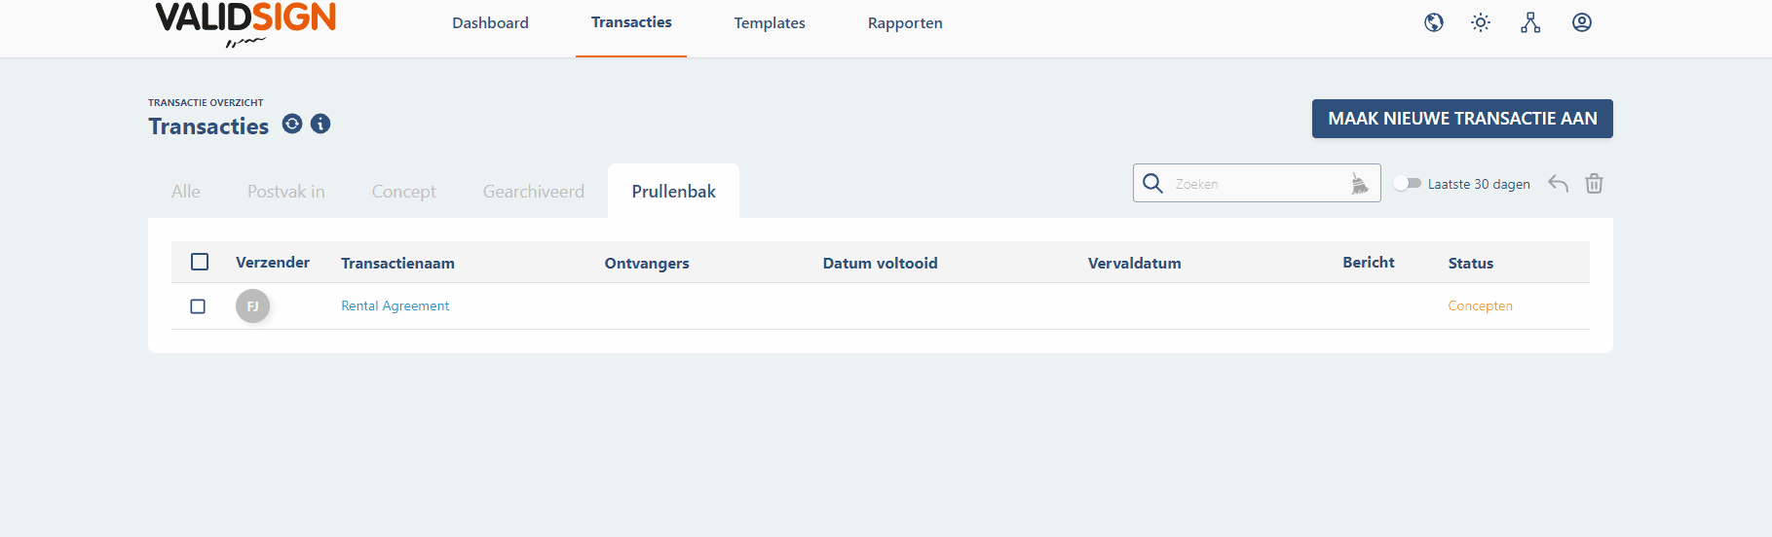Viewport: 1772px width, 537px height.
Task: Tick the select-all header checkbox
Action: click(200, 262)
